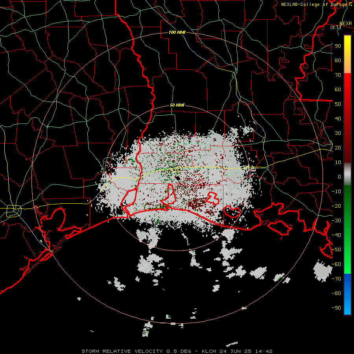Image resolution: width=354 pixels, height=354 pixels.
Task: Click the -70 value on the velocity scale
Action: click(336, 279)
